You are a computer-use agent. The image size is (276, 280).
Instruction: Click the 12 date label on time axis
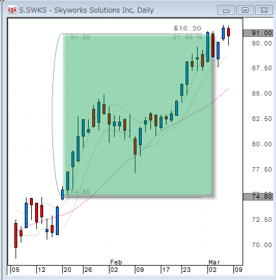point(41,270)
